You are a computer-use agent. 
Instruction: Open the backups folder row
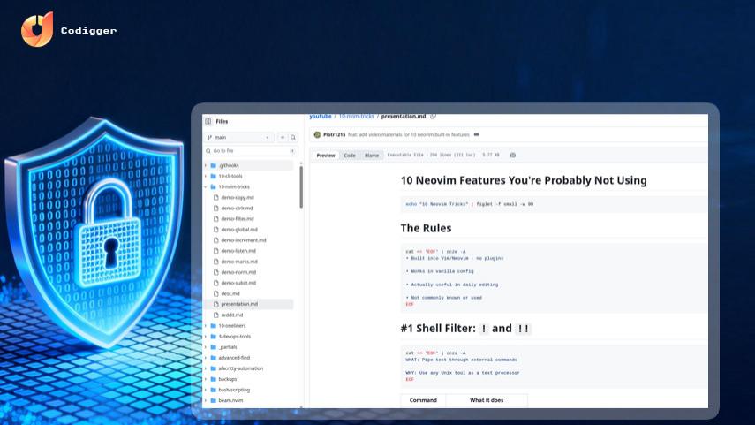248,379
